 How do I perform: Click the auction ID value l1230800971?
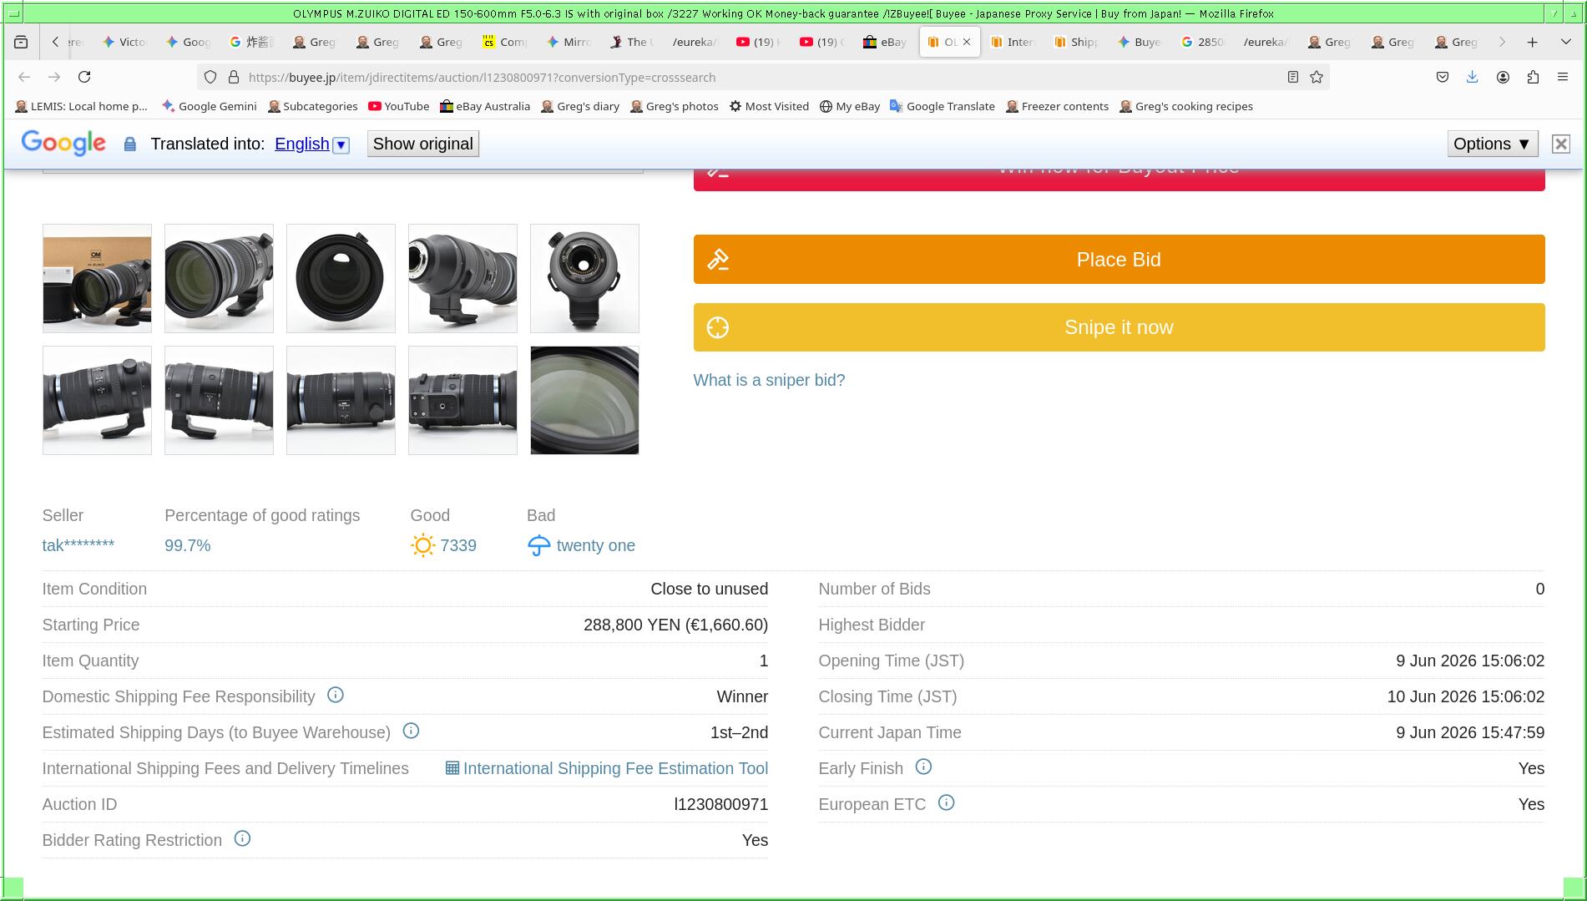(721, 804)
